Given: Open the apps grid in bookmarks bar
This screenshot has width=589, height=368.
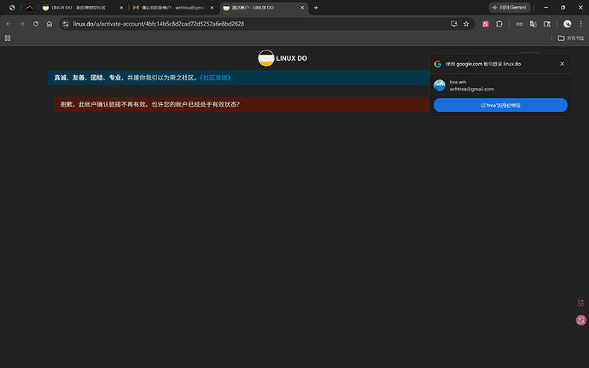Looking at the screenshot, I should [8, 38].
